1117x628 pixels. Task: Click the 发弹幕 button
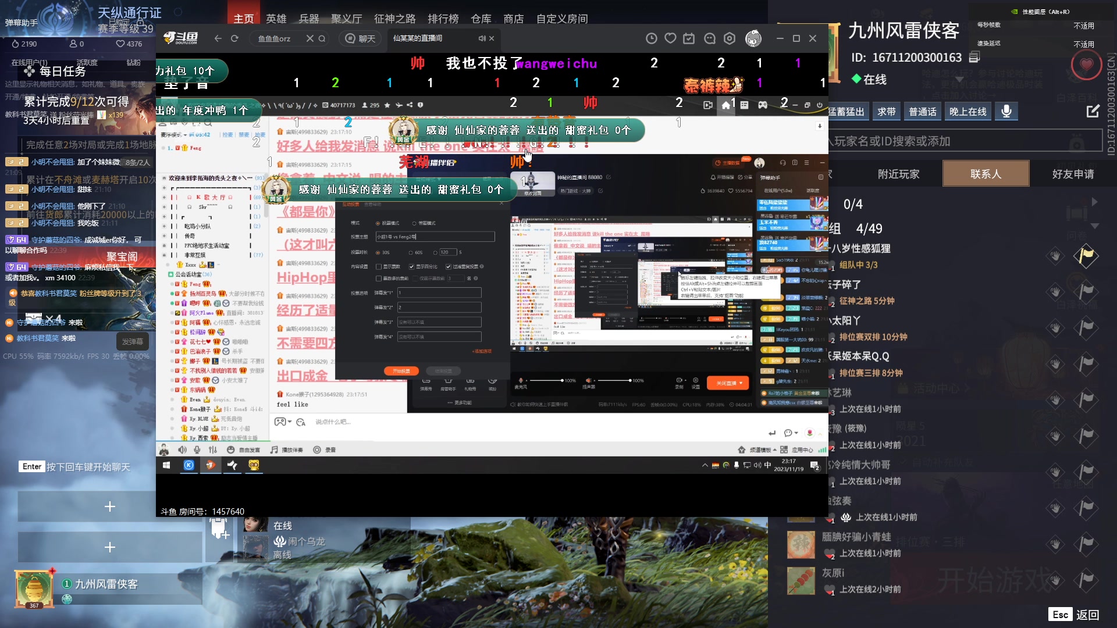[133, 342]
